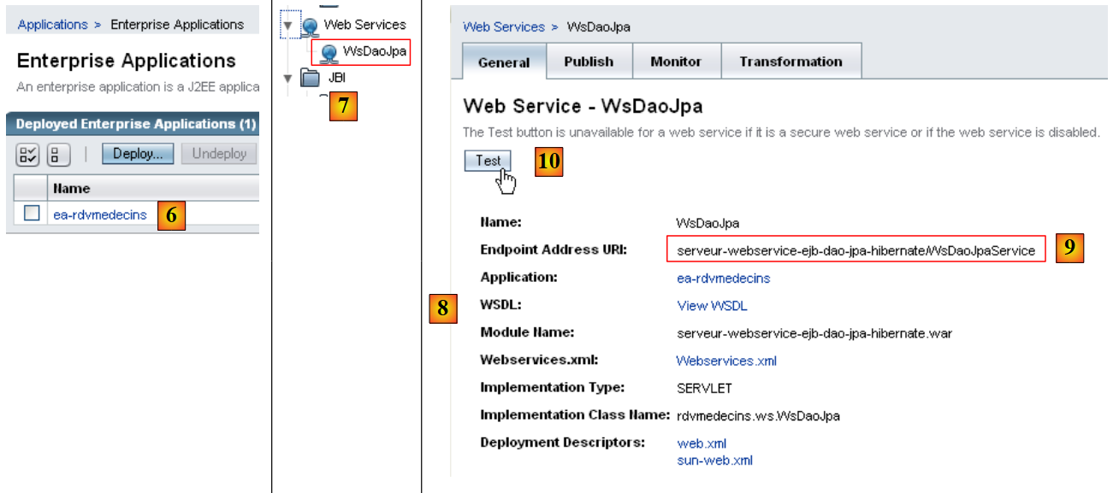This screenshot has height=493, width=1119.
Task: Open the Webservices.xml link
Action: pyautogui.click(x=726, y=361)
